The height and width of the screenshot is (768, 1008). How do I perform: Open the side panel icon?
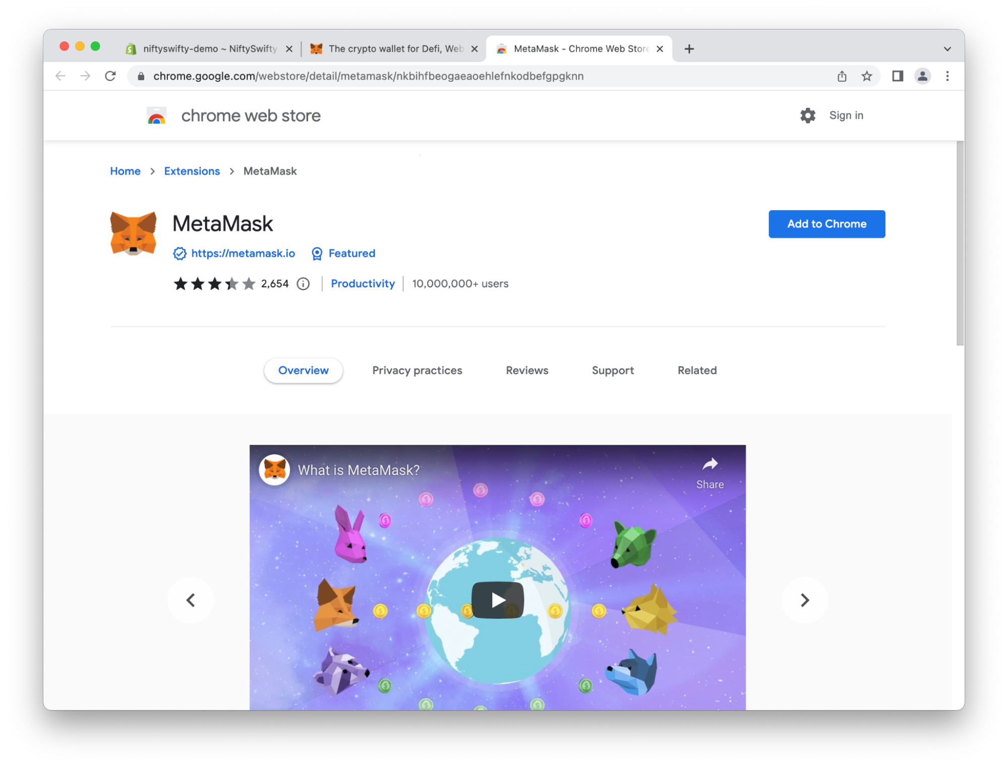tap(898, 76)
